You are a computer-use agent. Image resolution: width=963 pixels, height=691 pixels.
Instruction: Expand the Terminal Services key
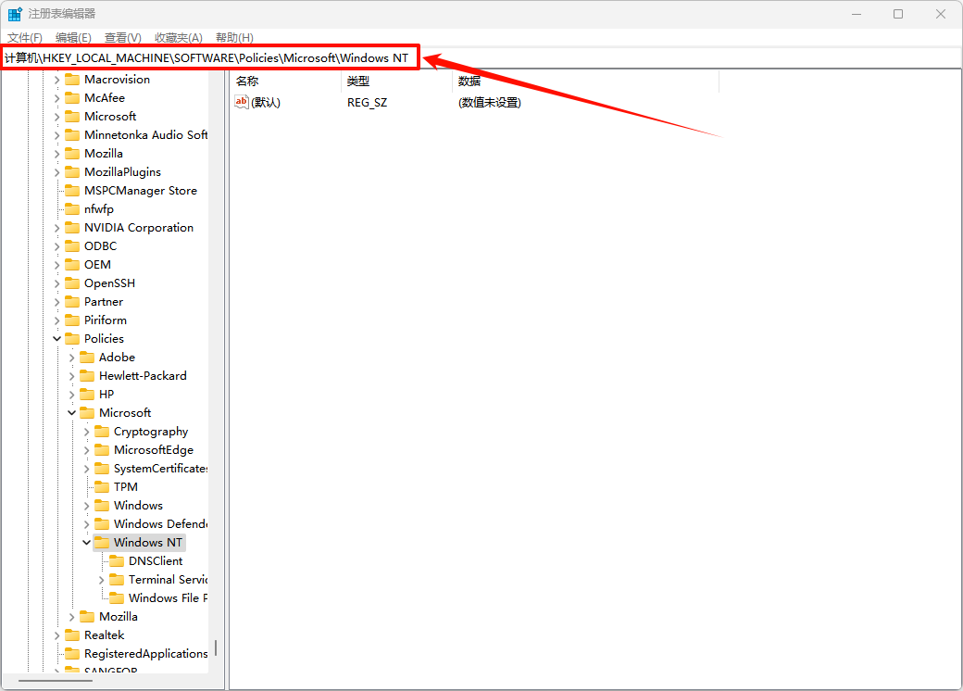click(x=102, y=580)
